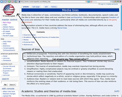
Task: Jump to contents item 4 External links
Action: (x=29, y=42)
